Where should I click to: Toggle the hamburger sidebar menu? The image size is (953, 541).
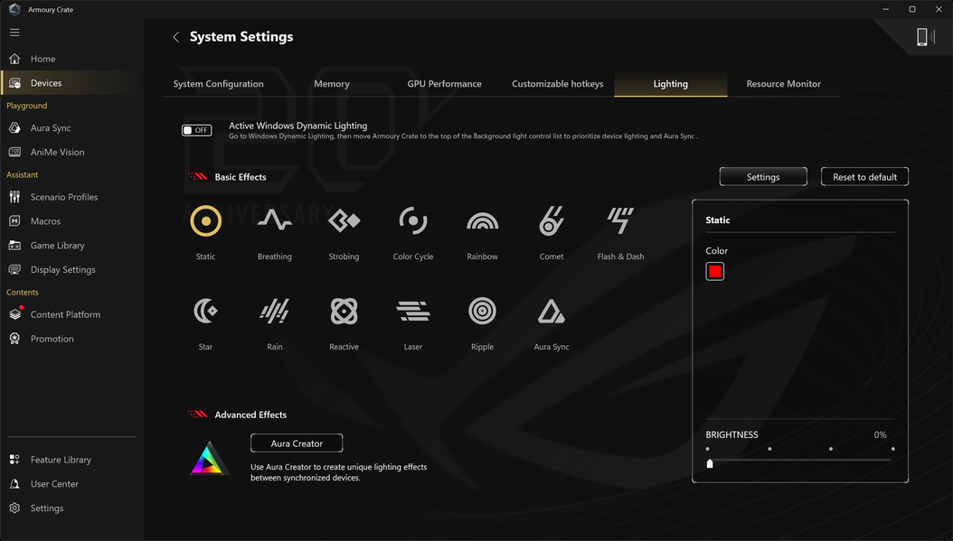[14, 33]
